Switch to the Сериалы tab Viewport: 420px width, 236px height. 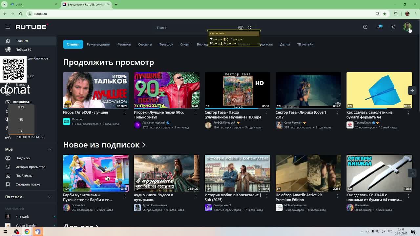coord(145,44)
